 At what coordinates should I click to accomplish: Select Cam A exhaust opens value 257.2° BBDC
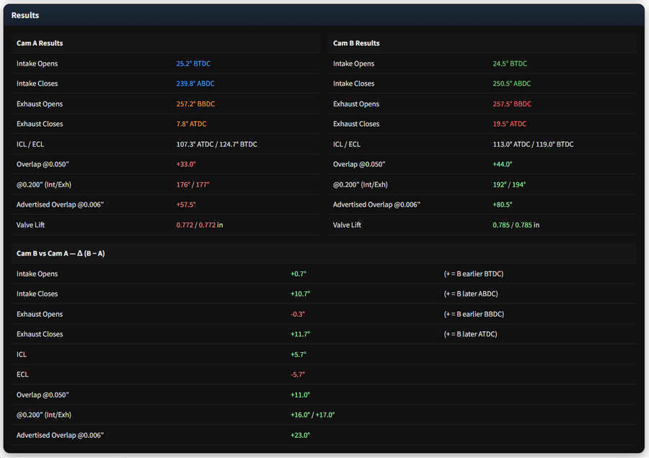pos(195,104)
